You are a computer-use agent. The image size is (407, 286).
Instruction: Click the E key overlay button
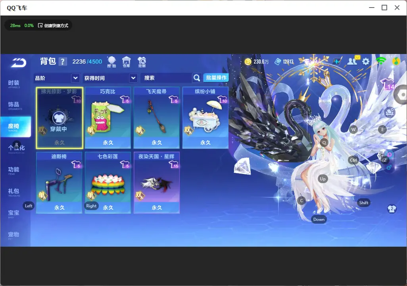(382, 129)
